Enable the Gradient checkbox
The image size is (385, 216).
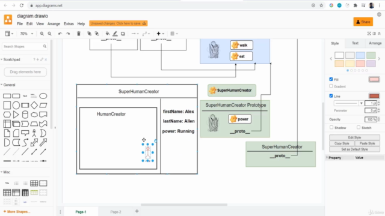point(331,86)
